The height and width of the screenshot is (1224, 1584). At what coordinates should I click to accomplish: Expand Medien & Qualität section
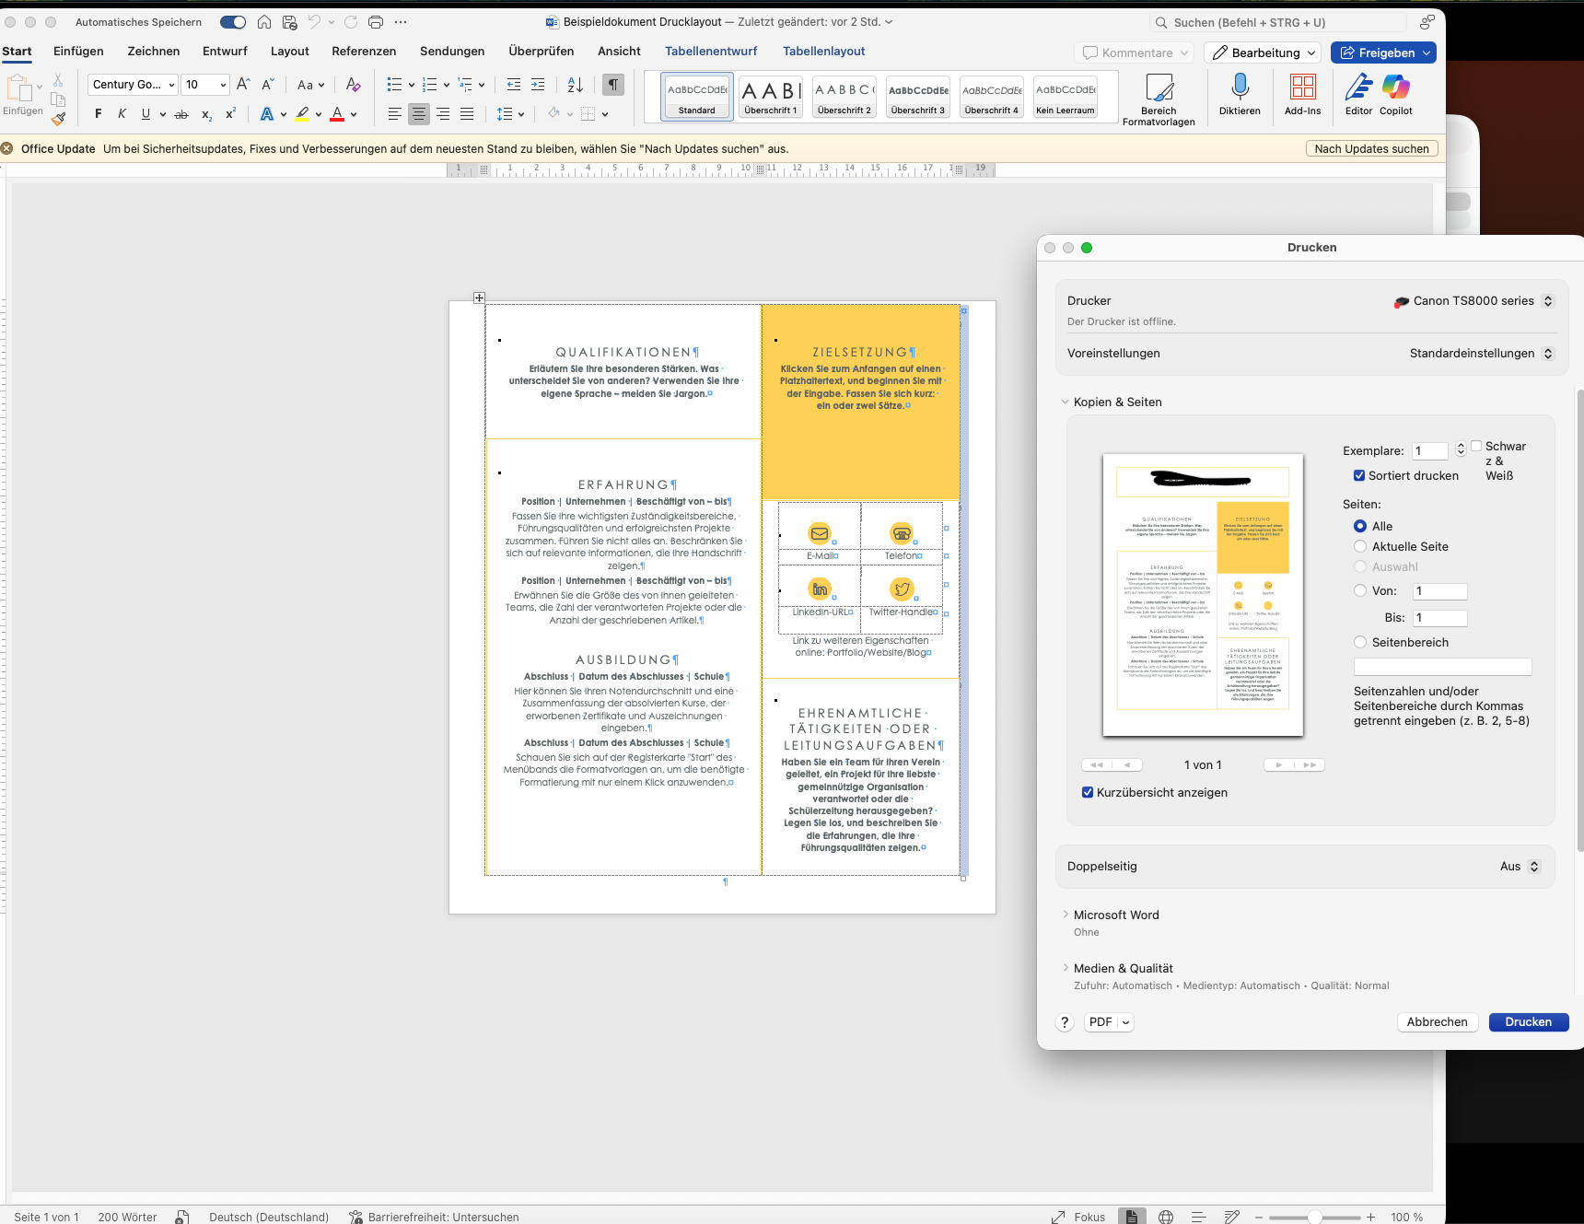[x=1066, y=968]
